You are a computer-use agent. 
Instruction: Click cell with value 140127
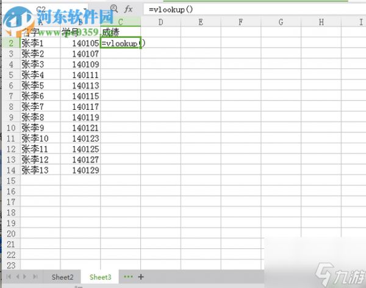[81, 160]
